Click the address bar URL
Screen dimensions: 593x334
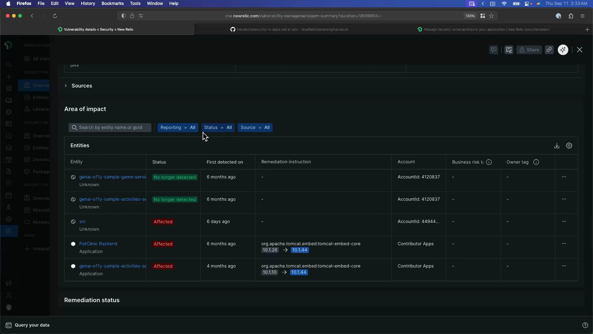(x=303, y=16)
